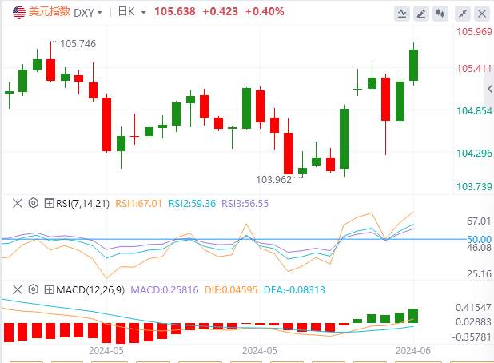Image resolution: width=494 pixels, height=363 pixels.
Task: Click the US flag icon
Action: click(x=19, y=13)
